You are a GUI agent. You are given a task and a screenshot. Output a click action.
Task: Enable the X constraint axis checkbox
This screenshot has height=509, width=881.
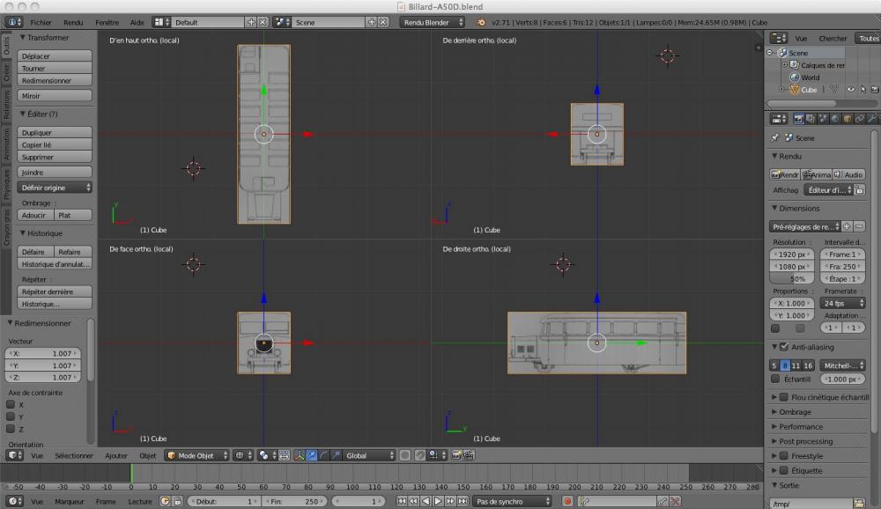click(11, 405)
